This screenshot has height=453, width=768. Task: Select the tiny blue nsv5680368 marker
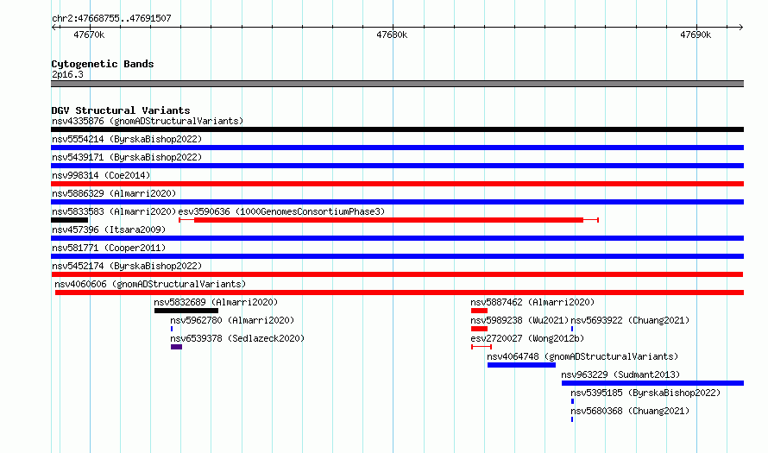pos(572,419)
